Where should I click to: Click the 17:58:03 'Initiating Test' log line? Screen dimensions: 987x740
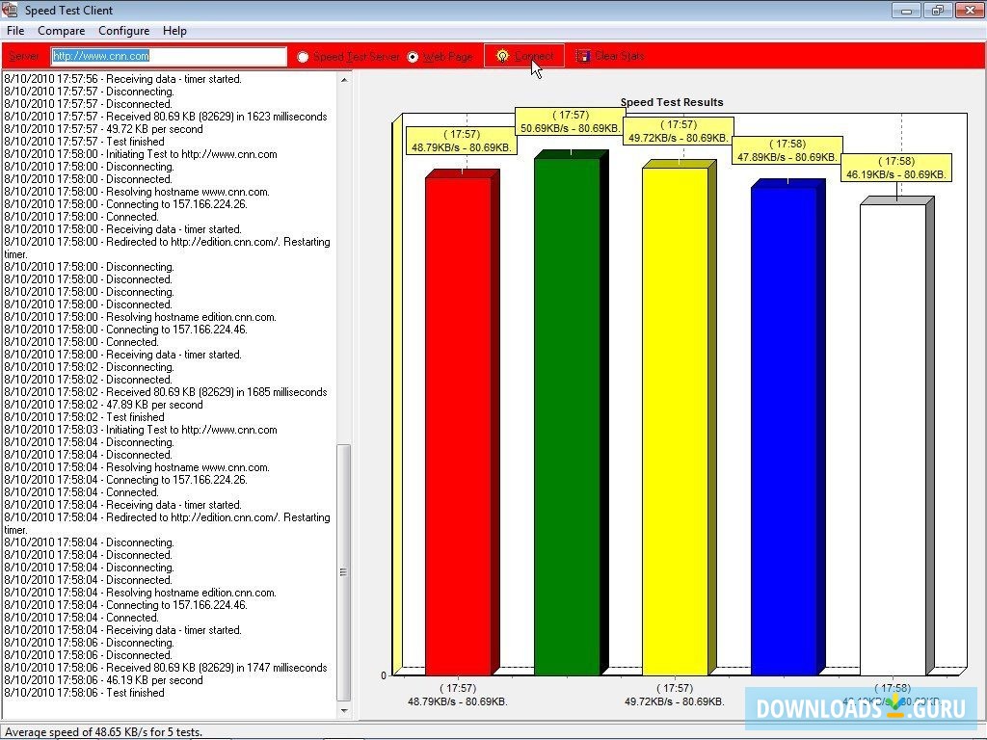(141, 430)
